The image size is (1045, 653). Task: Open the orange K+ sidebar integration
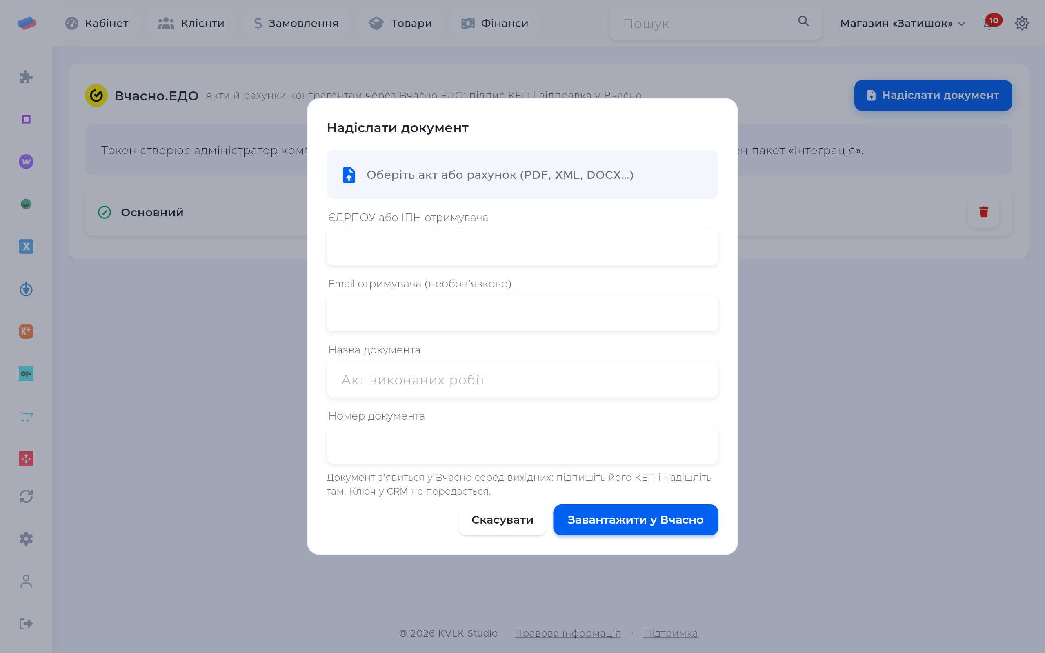point(26,331)
